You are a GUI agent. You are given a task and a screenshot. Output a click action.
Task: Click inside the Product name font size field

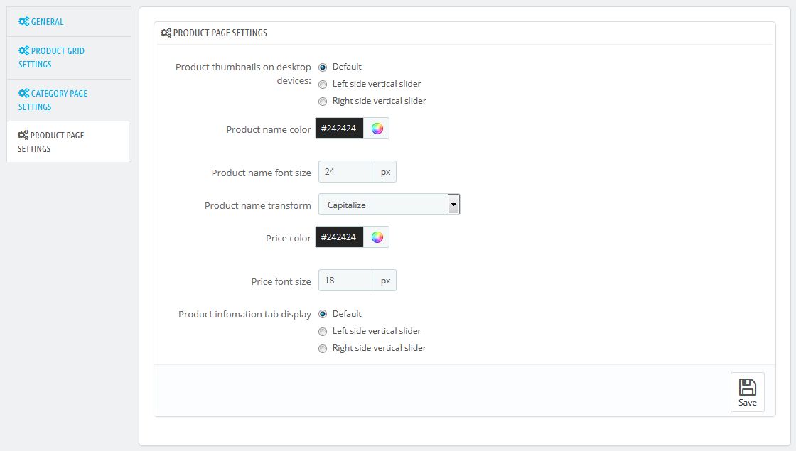coord(346,171)
